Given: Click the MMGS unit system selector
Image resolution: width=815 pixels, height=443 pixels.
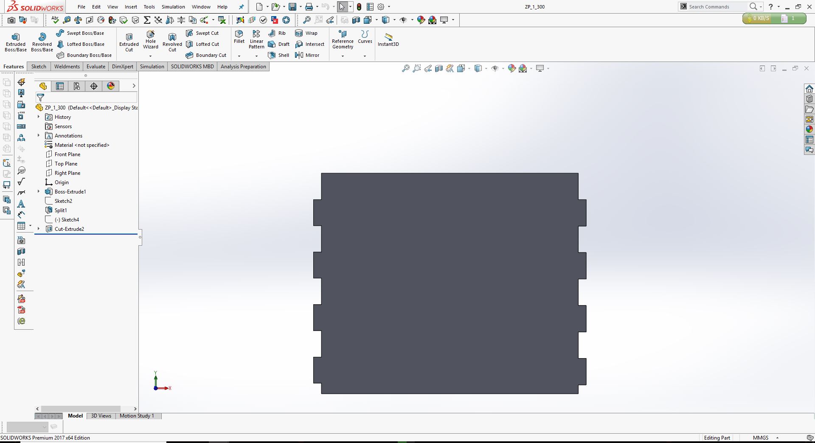Looking at the screenshot, I should 761,438.
